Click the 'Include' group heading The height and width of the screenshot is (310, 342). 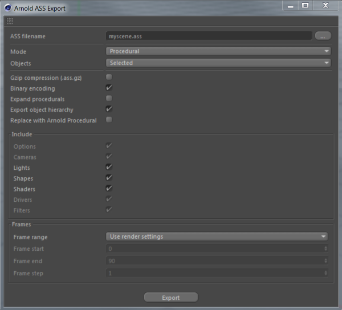pyautogui.click(x=22, y=134)
